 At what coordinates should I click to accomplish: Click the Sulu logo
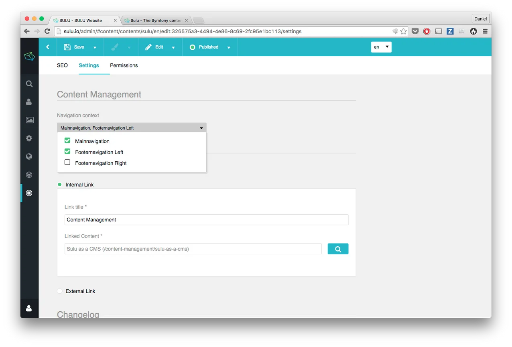click(x=29, y=56)
